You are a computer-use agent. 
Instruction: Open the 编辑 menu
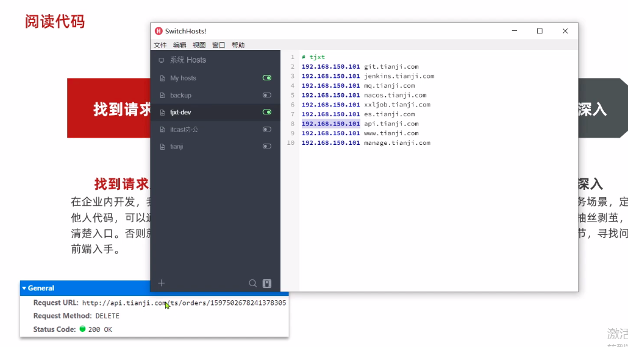pos(179,45)
